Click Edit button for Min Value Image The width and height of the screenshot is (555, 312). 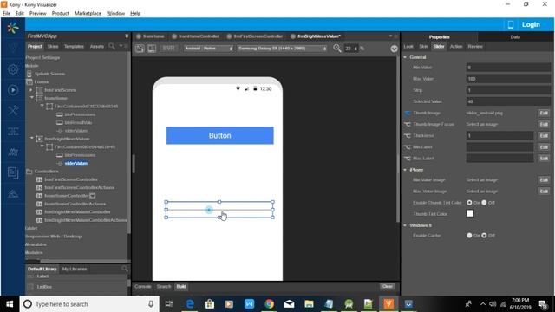[x=544, y=180]
